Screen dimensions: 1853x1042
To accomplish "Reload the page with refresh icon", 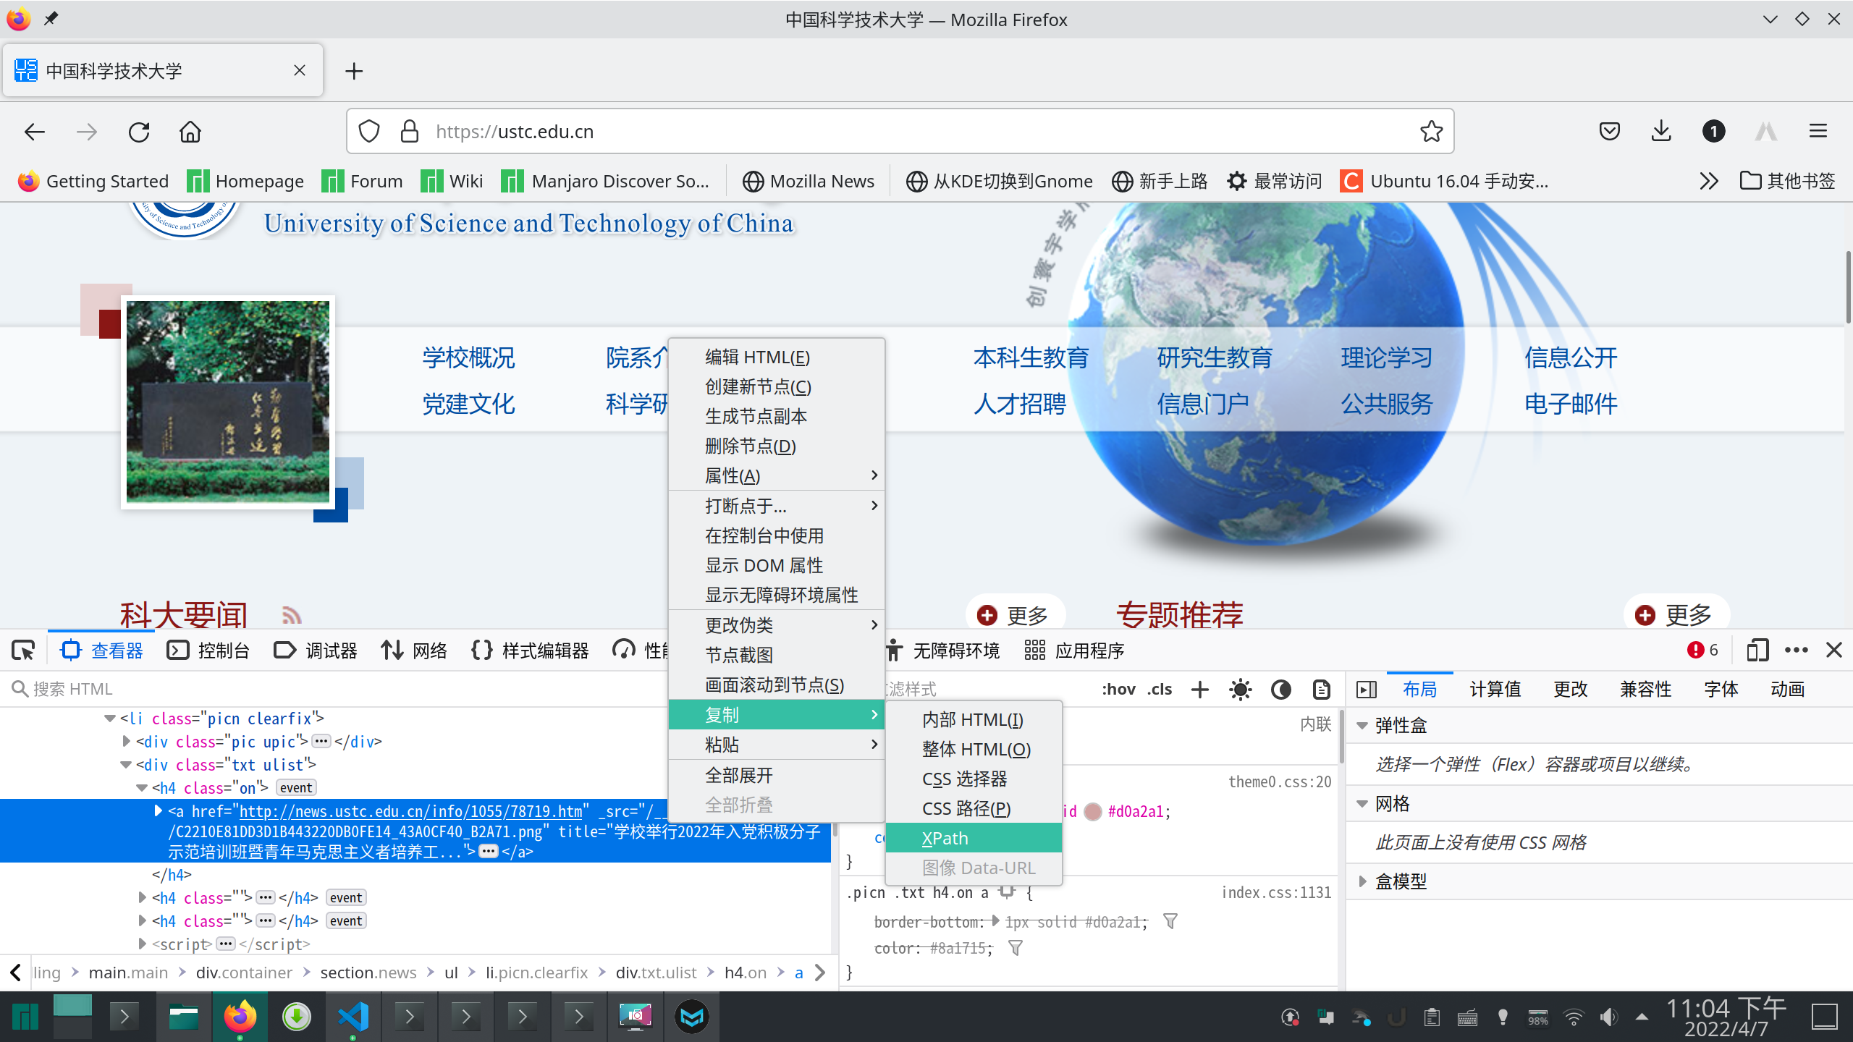I will (x=139, y=132).
